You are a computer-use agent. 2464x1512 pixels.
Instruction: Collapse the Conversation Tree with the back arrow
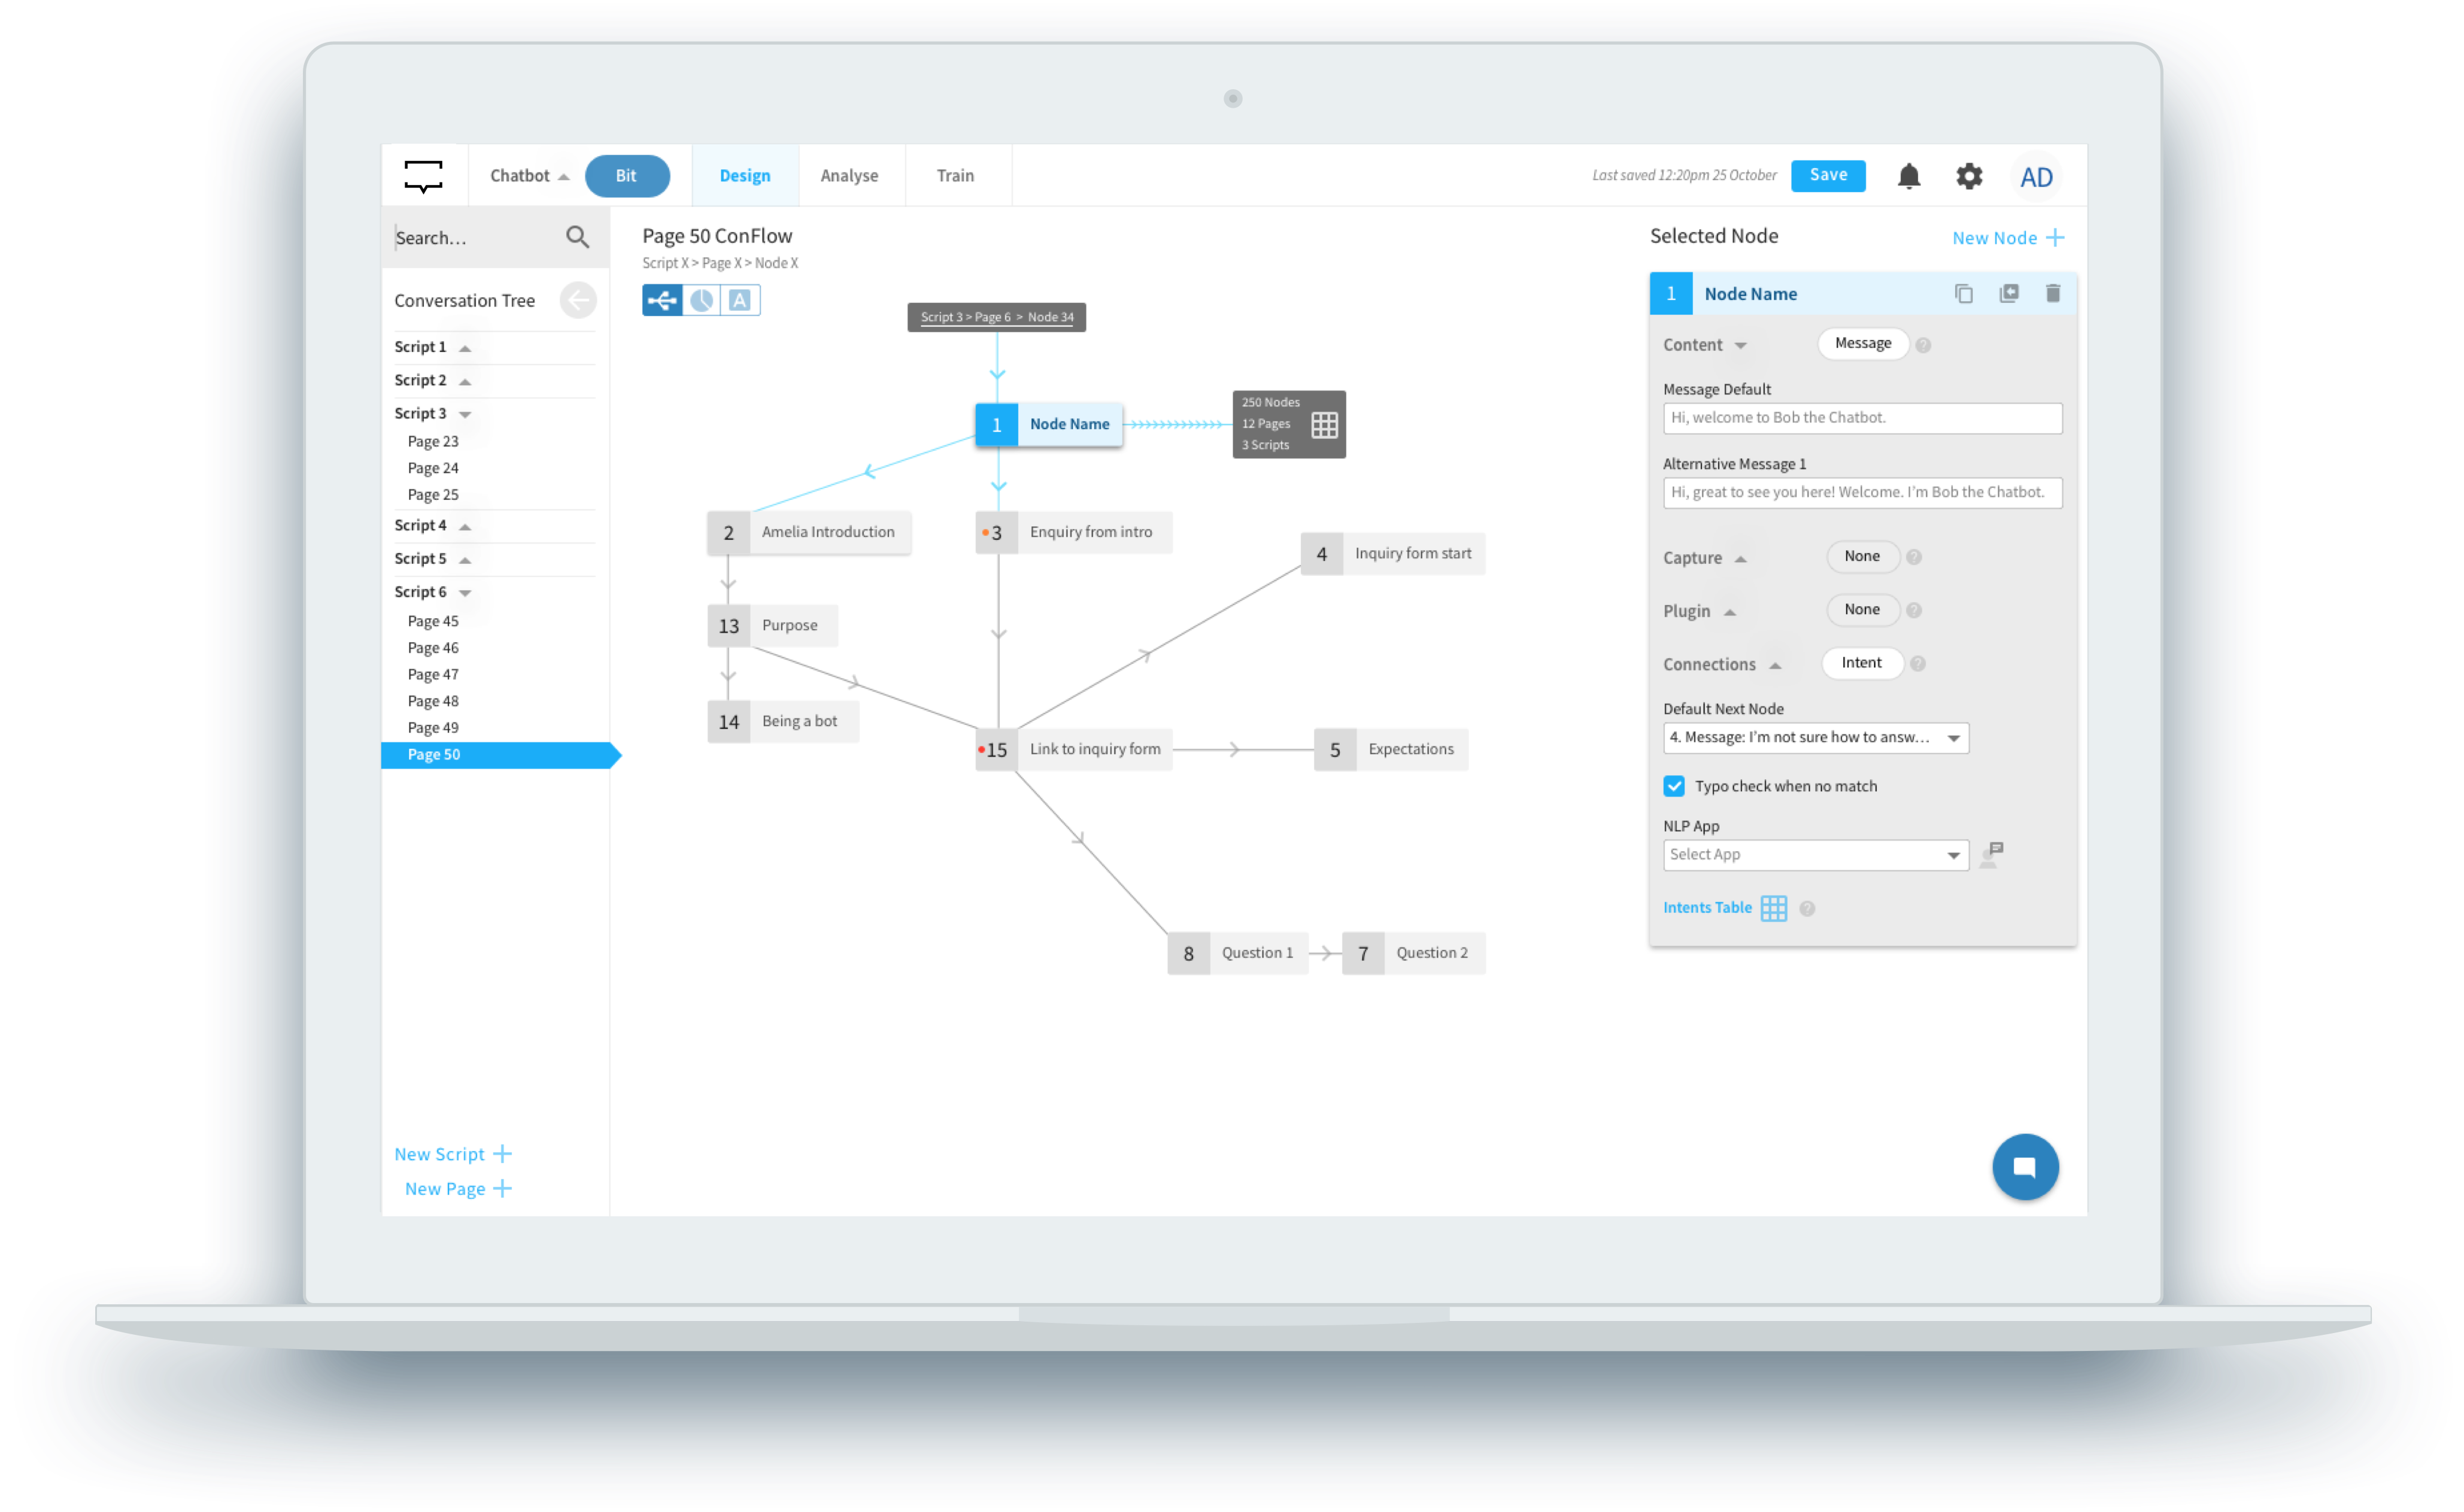578,300
